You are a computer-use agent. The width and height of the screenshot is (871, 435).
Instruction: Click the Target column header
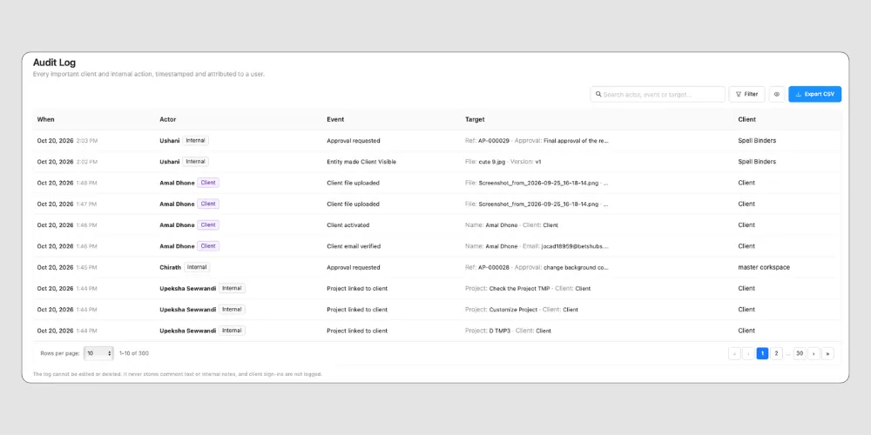pos(475,119)
